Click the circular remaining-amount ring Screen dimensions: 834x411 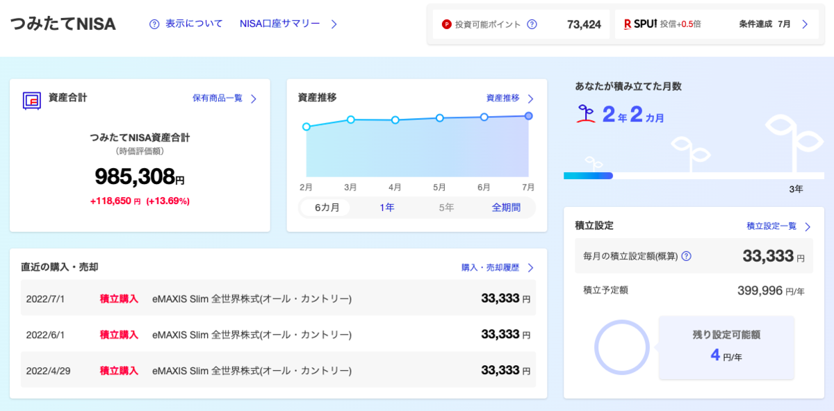click(622, 347)
